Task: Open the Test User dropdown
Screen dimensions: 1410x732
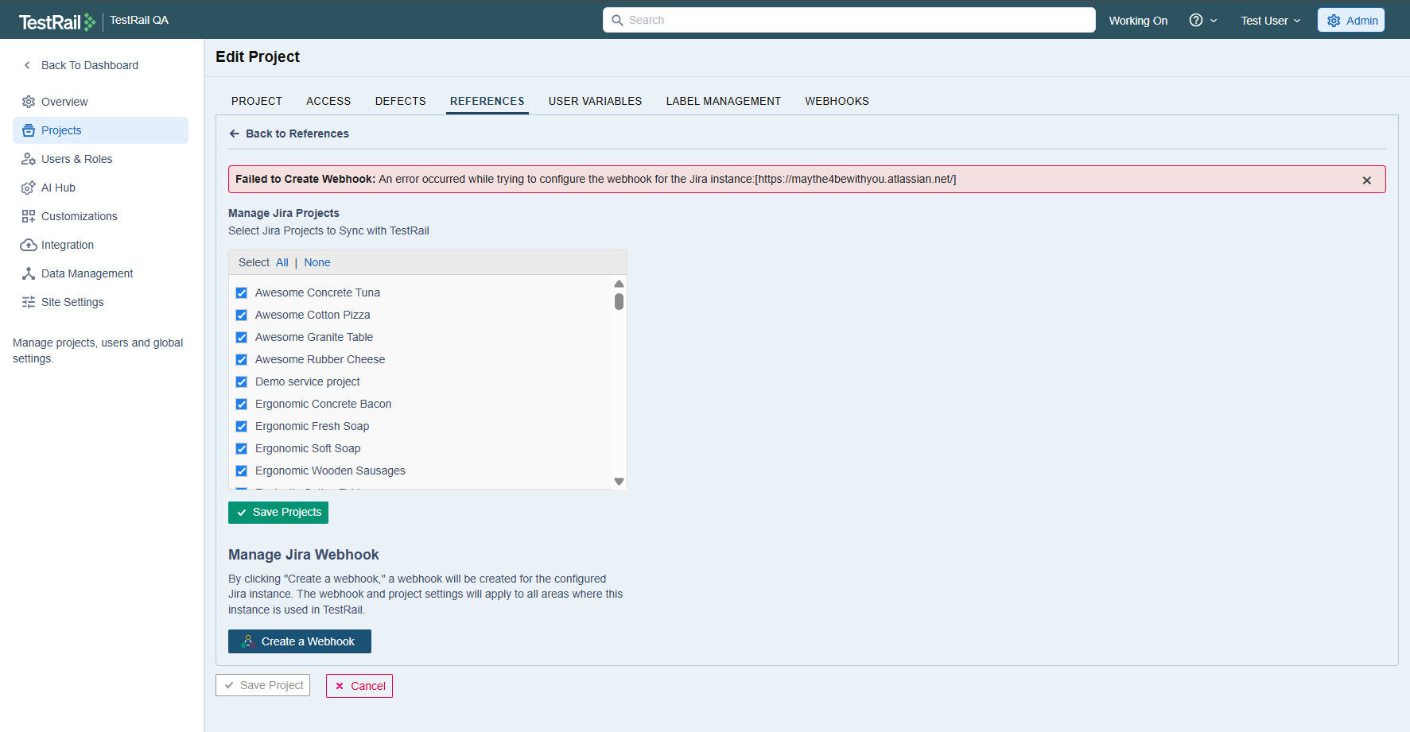Action: click(x=1270, y=21)
